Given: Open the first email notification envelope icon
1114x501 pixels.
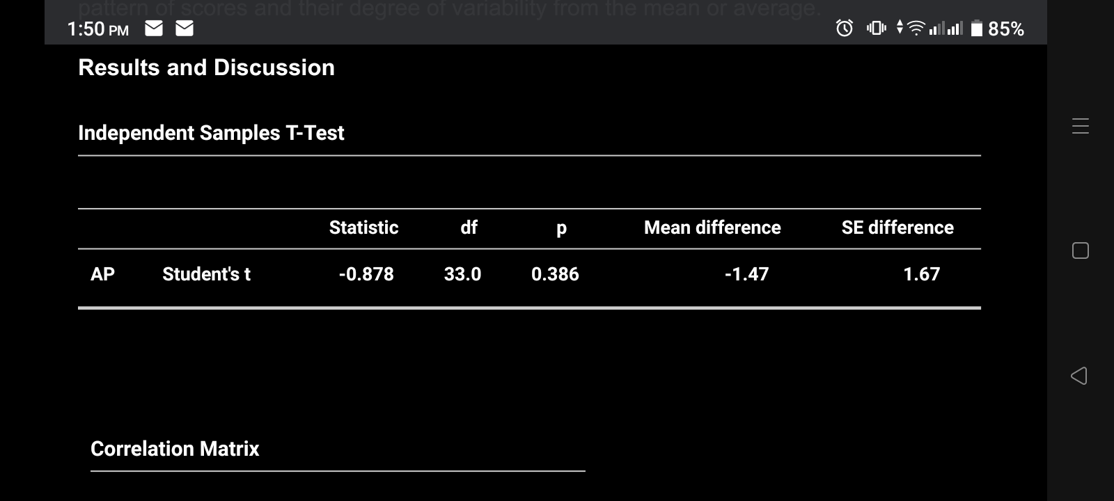Looking at the screenshot, I should (x=154, y=29).
